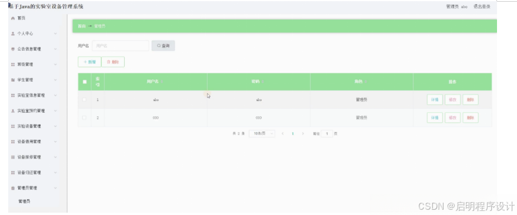Screen dimensions: 517x215
Task: Click 删除 for the 000 row
Action: click(470, 117)
